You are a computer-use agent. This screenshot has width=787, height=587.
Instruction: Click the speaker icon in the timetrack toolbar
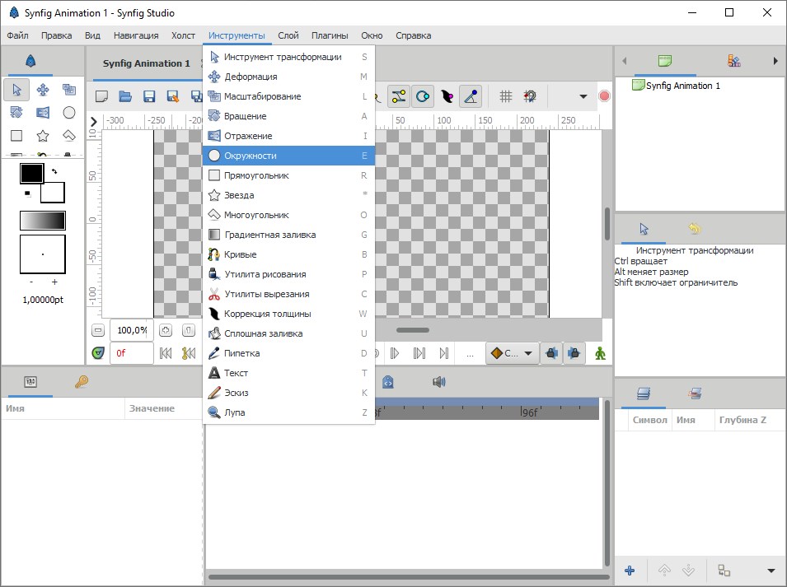click(x=439, y=381)
